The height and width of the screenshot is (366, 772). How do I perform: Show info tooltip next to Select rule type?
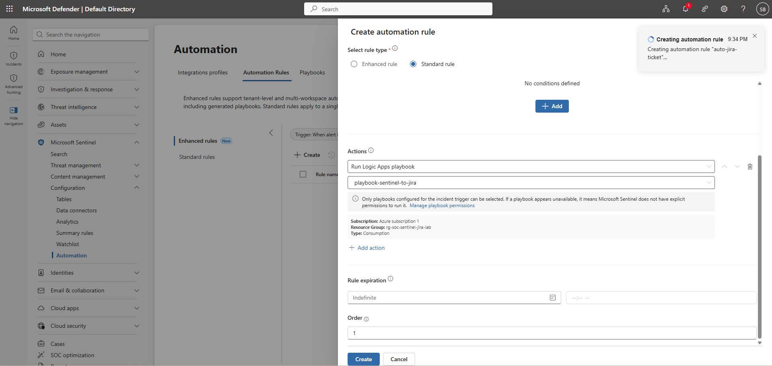tap(395, 48)
